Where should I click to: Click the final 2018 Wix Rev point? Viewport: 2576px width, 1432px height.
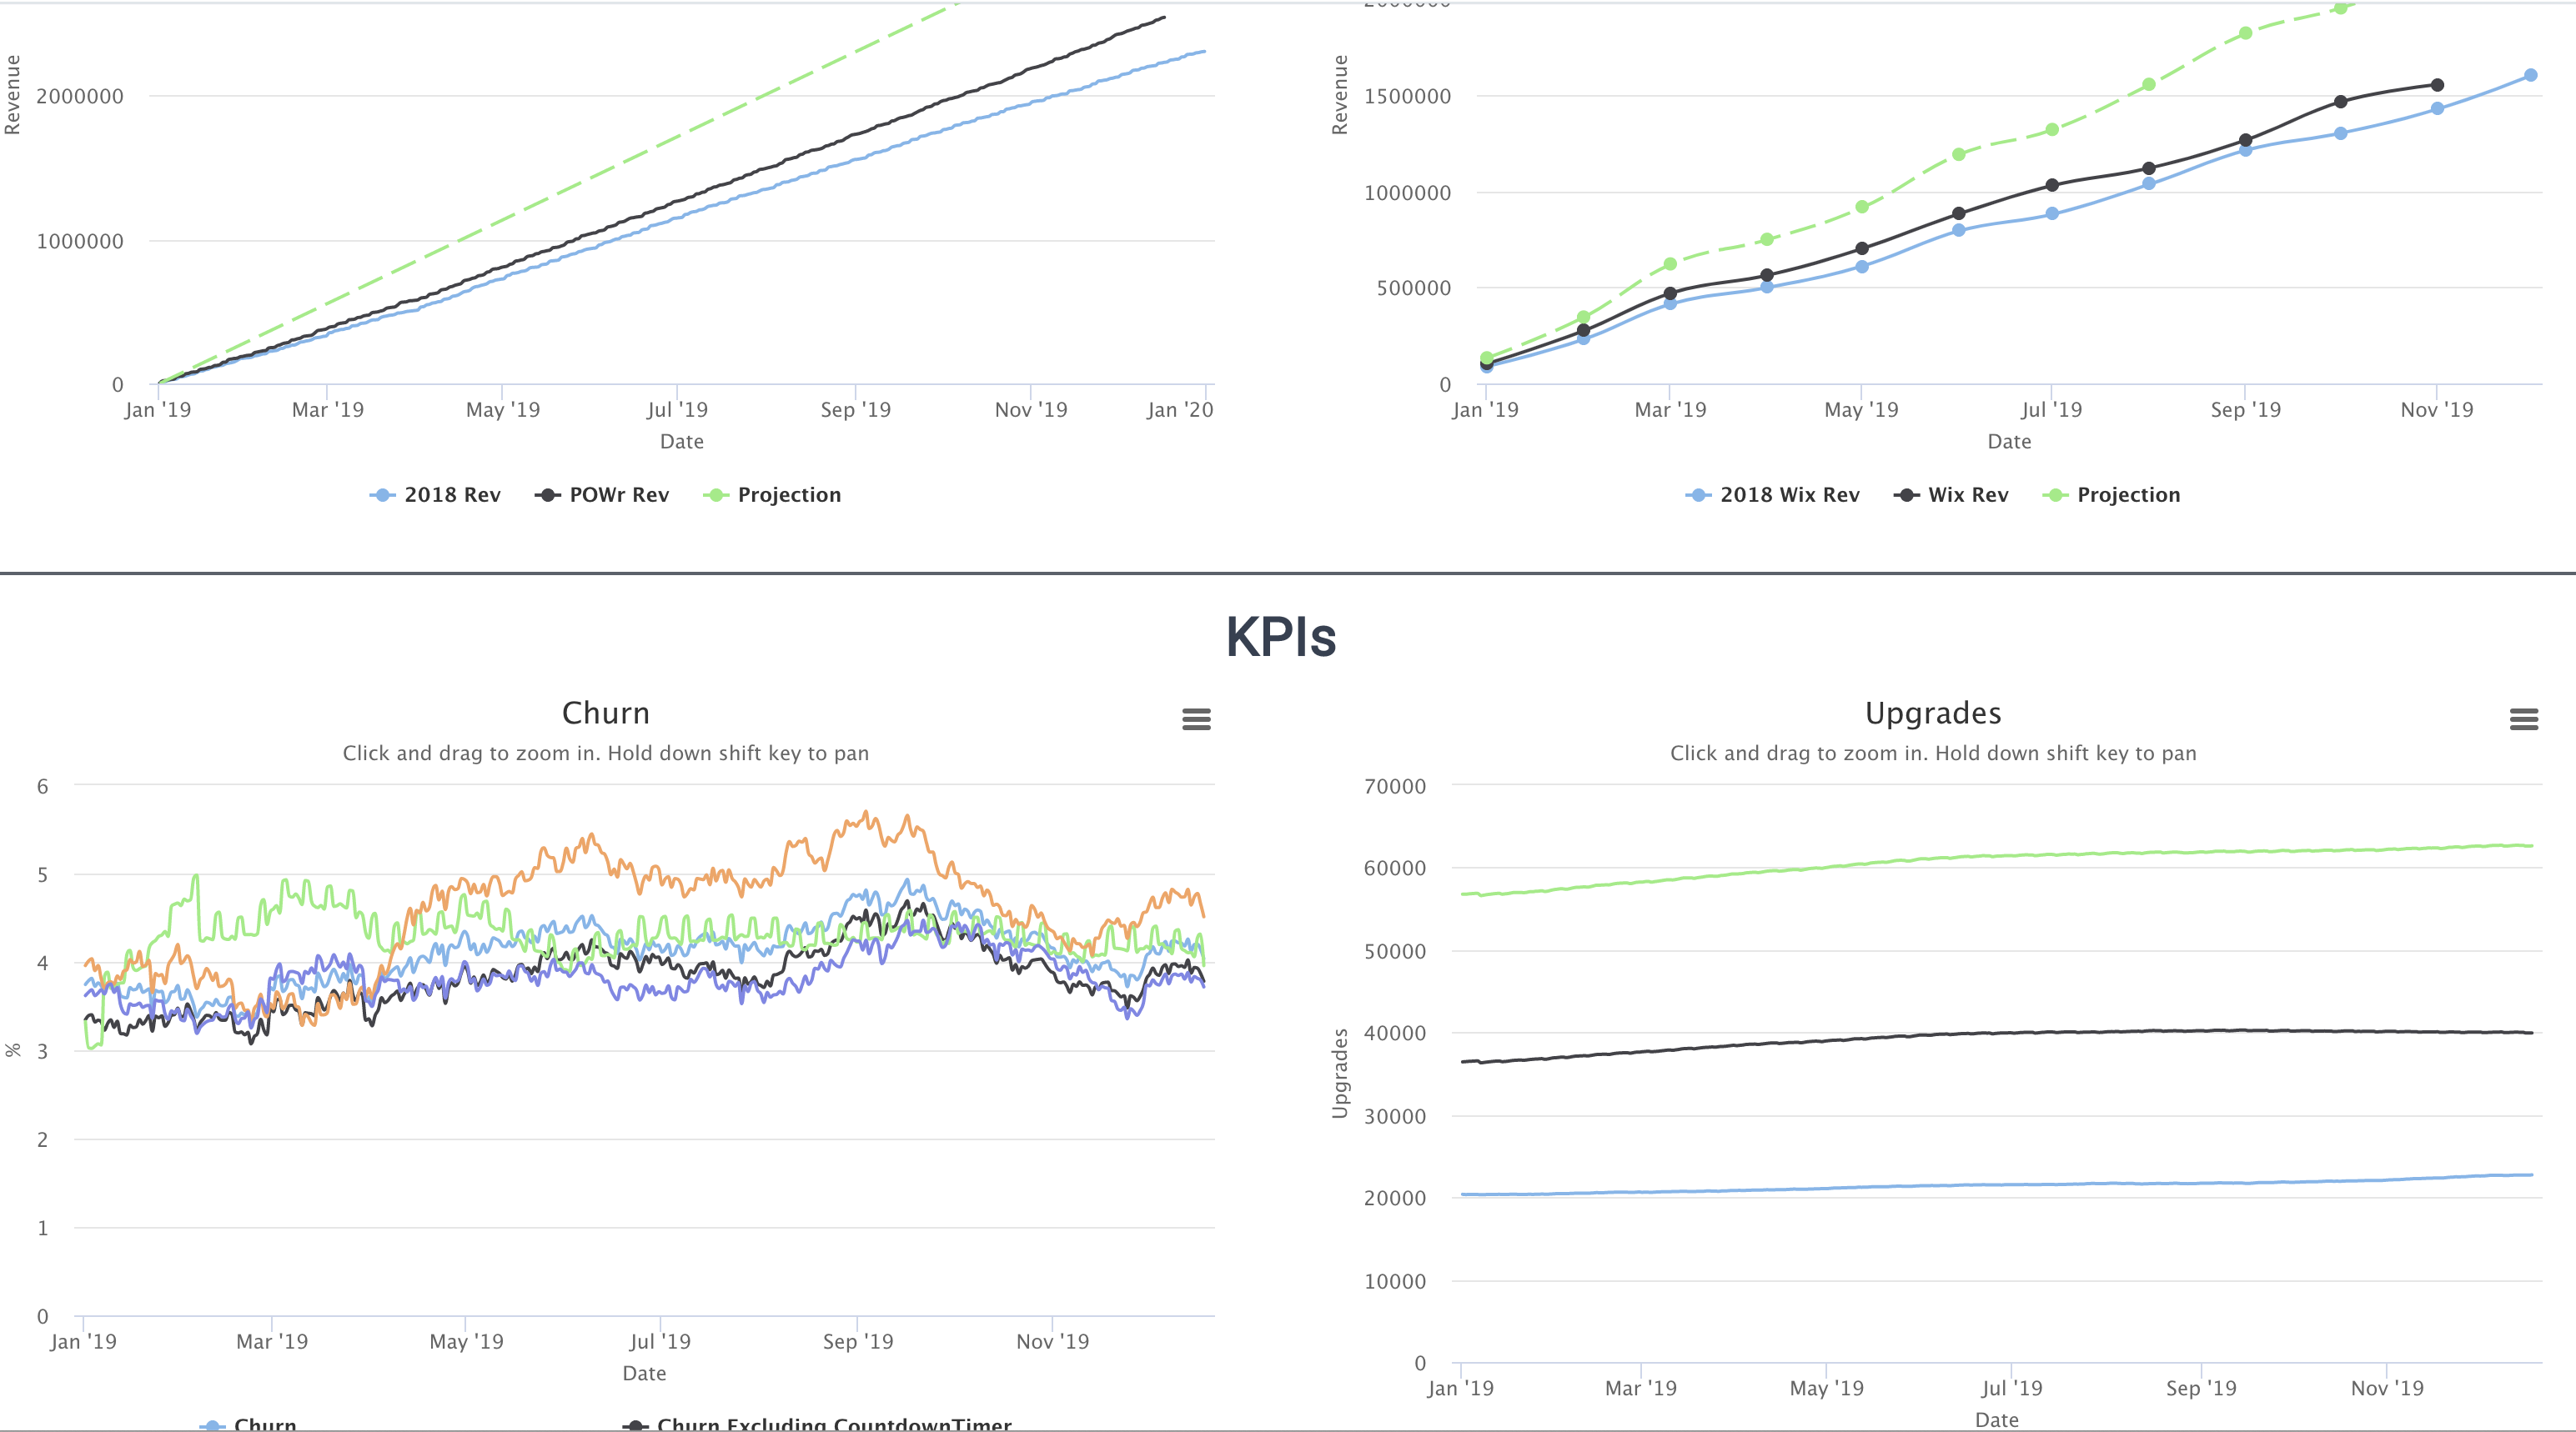[2530, 75]
